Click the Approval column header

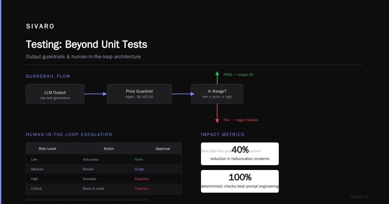[163, 149]
